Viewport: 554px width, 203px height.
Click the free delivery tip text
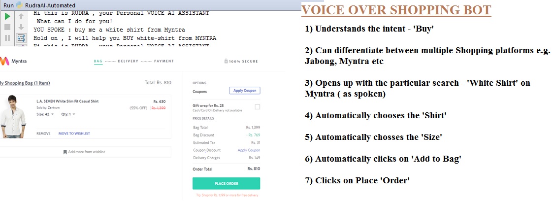coord(227,195)
